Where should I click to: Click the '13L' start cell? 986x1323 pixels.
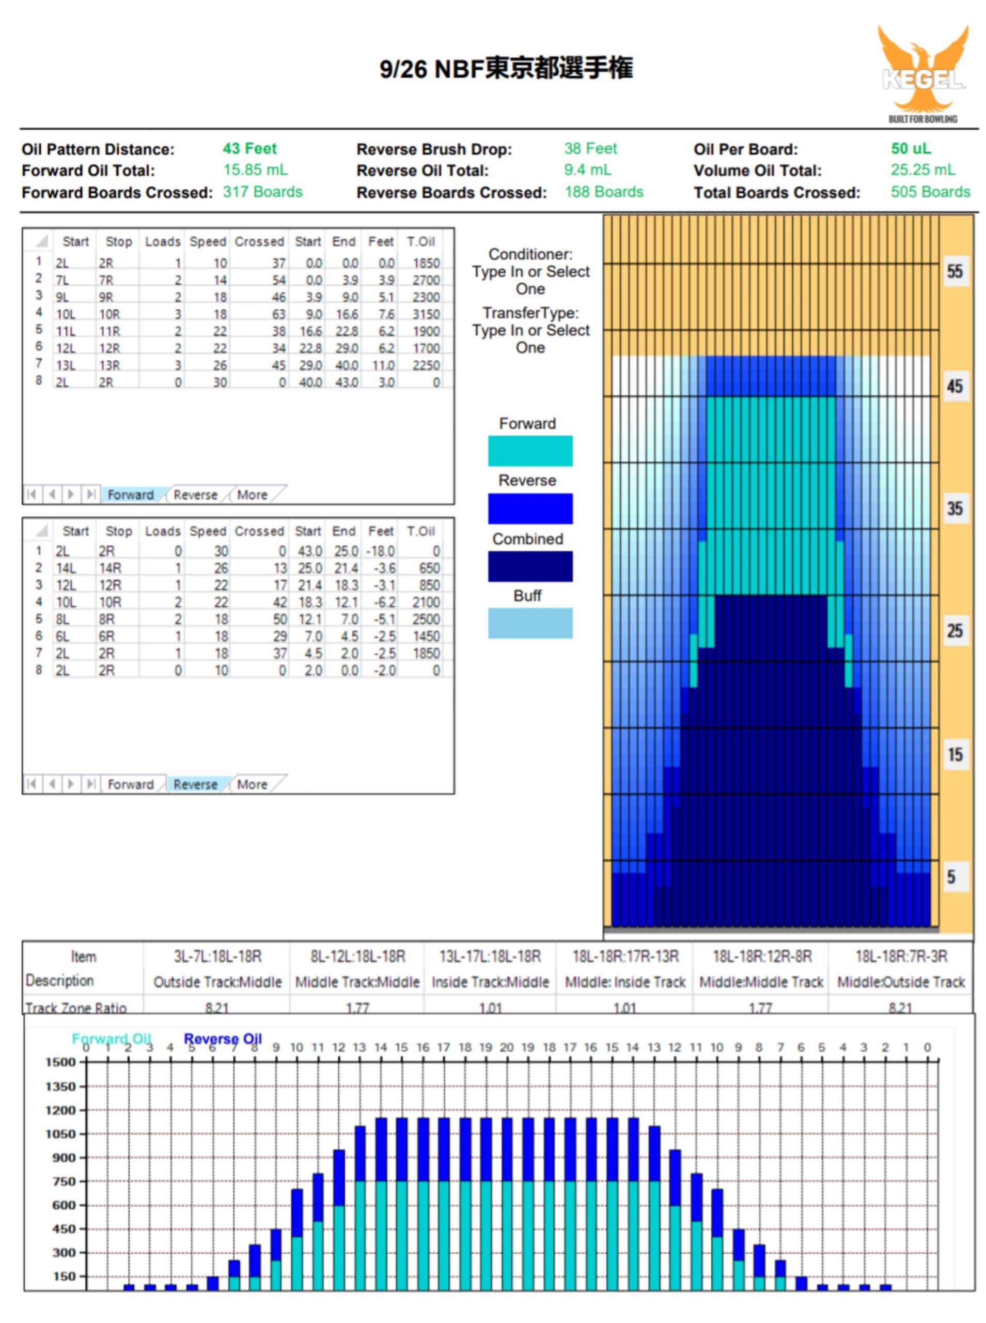(x=74, y=365)
